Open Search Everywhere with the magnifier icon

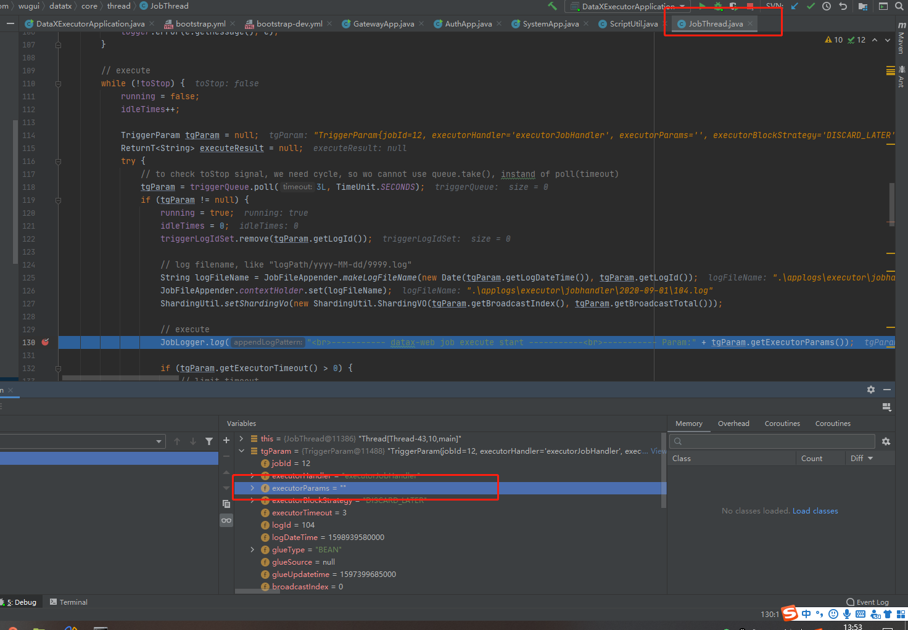click(x=899, y=6)
